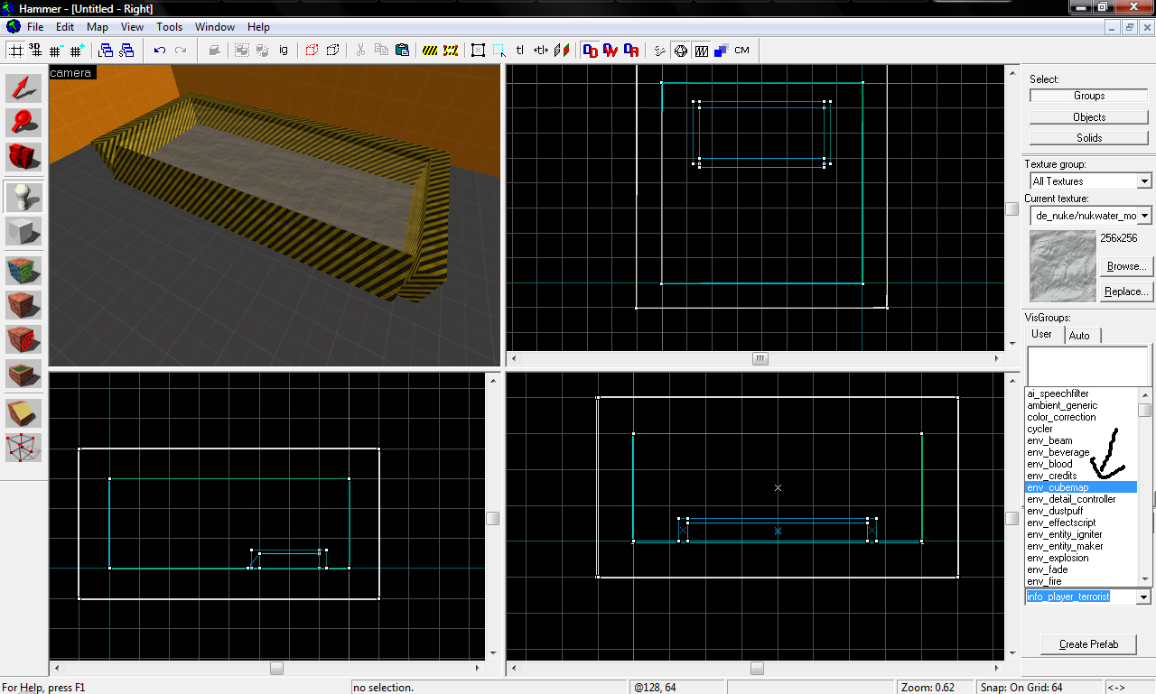Click the Browse... texture button
The image size is (1156, 694).
1125,267
